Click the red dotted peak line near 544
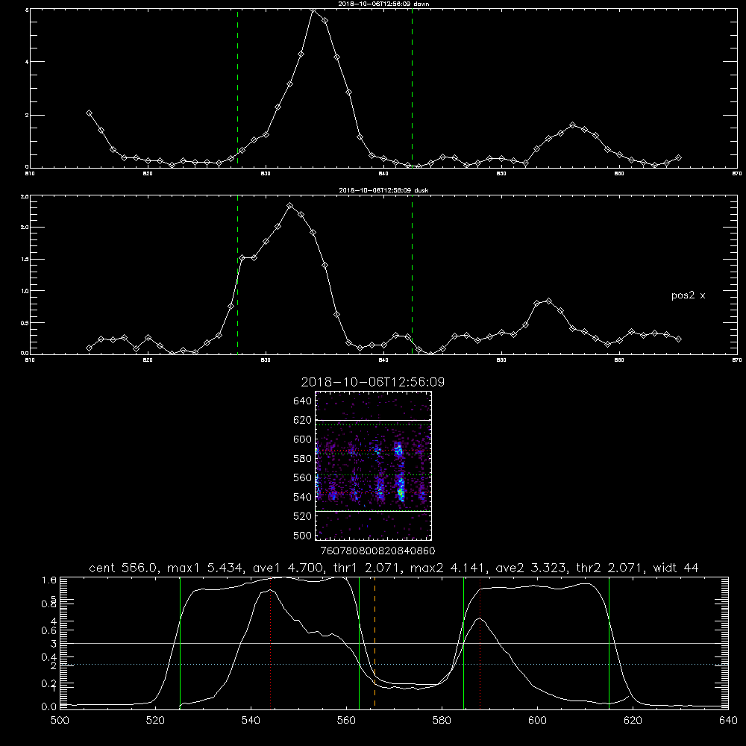This screenshot has width=746, height=746. tap(270, 642)
